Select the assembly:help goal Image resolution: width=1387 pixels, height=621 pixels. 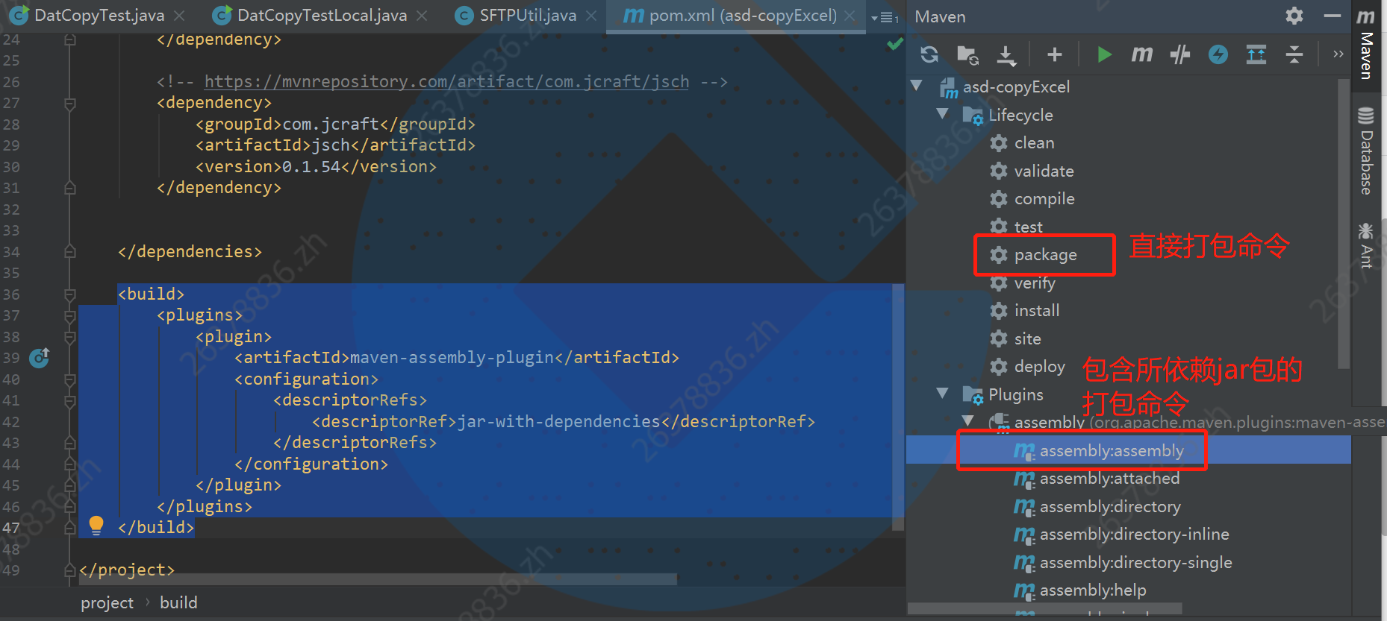[x=1093, y=590]
